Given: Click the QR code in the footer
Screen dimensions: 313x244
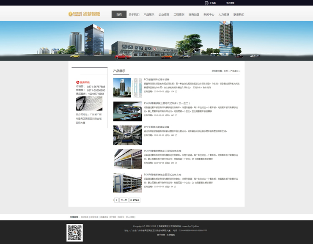Looking at the screenshot, I should click(x=74, y=233).
